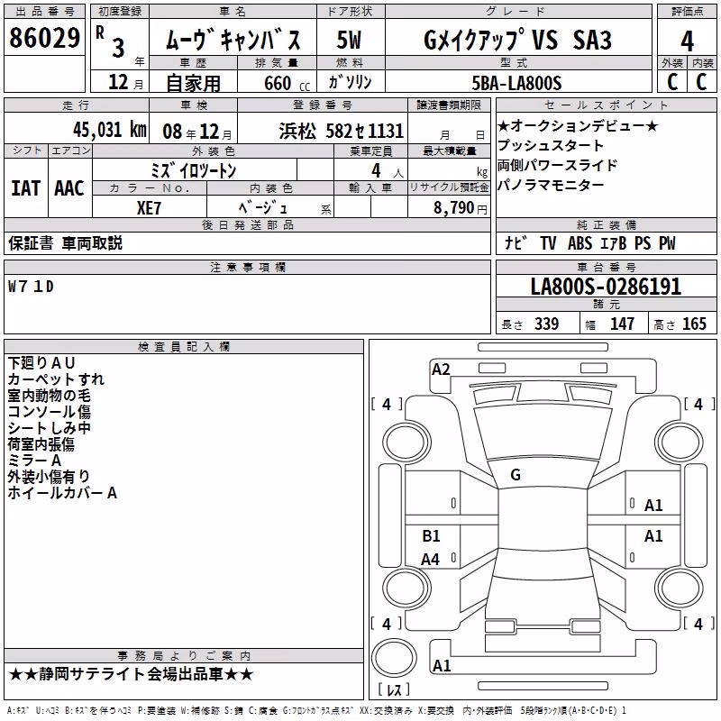Select lot number 86029

pyautogui.click(x=44, y=38)
